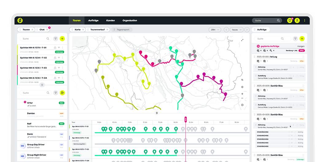
Task: Click the add tour plus button
Action: 62,39
